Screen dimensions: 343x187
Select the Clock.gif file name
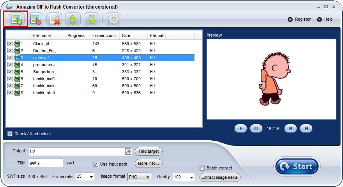coord(41,44)
